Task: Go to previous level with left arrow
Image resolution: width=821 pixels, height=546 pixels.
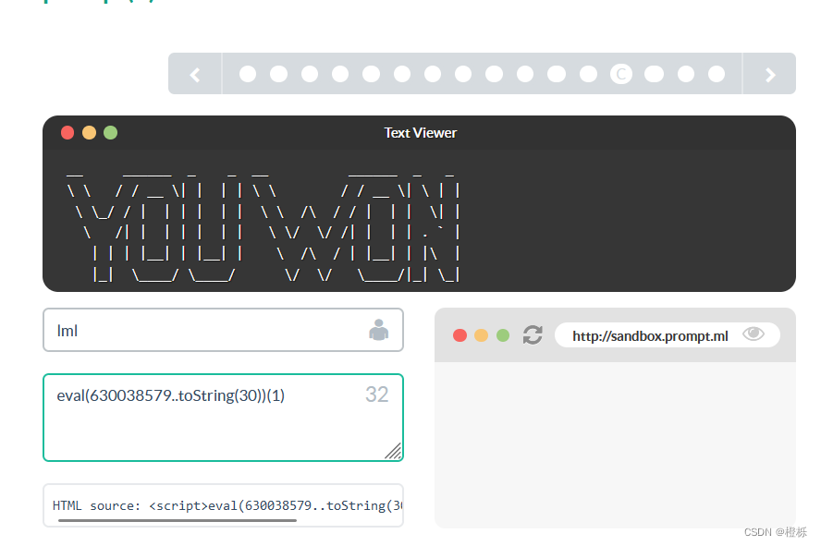Action: 195,74
